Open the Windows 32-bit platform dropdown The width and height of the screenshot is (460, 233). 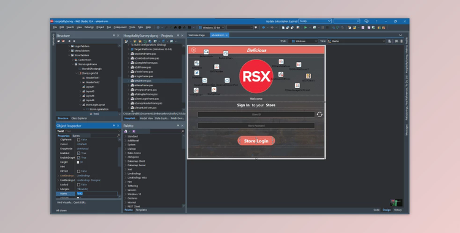(x=212, y=28)
